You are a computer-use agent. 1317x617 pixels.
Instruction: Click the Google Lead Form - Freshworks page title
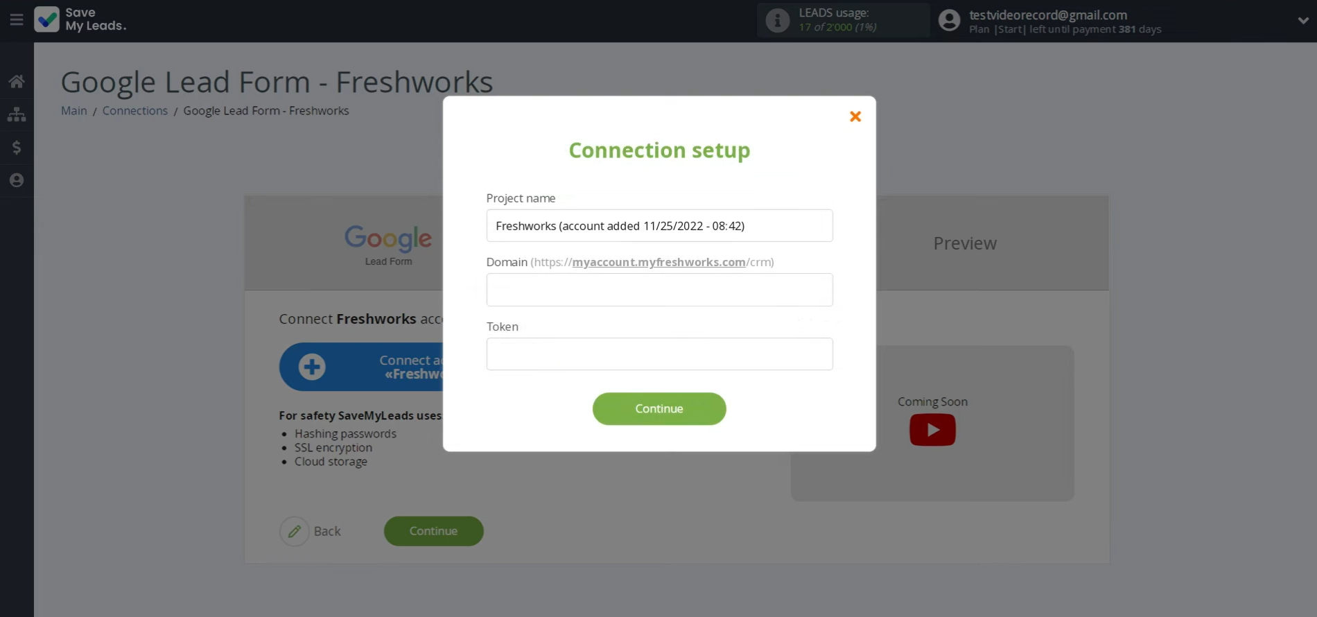(x=277, y=82)
